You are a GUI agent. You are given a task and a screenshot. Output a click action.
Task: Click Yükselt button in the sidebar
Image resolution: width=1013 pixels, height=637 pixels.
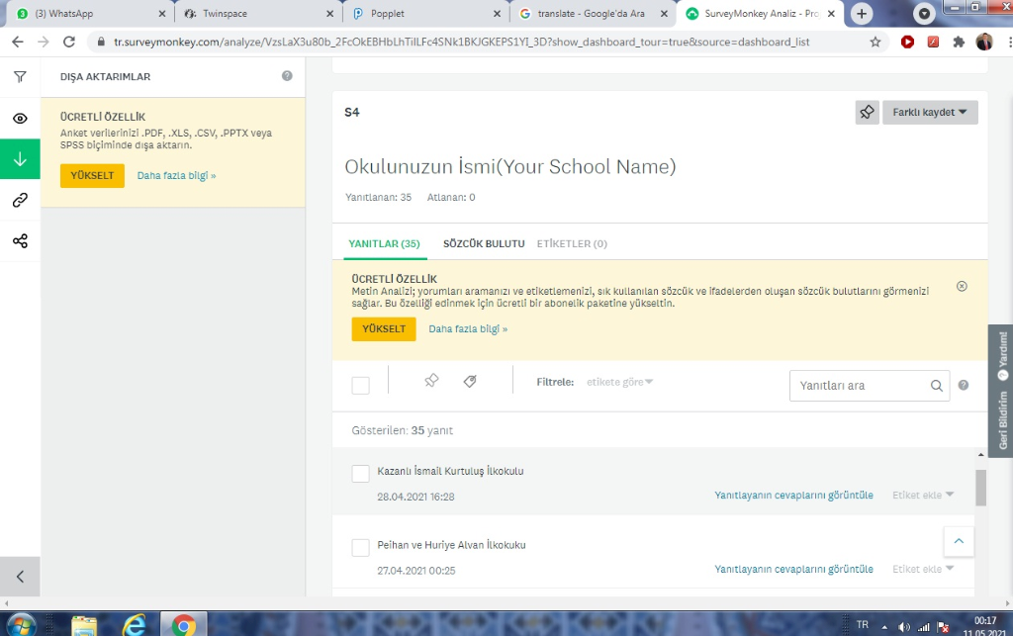pyautogui.click(x=92, y=175)
